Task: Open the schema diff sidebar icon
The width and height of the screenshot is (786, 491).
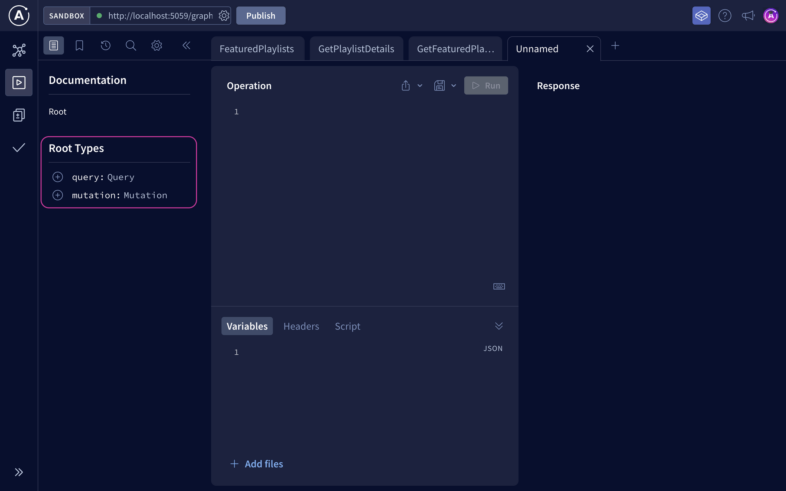Action: coord(19,115)
